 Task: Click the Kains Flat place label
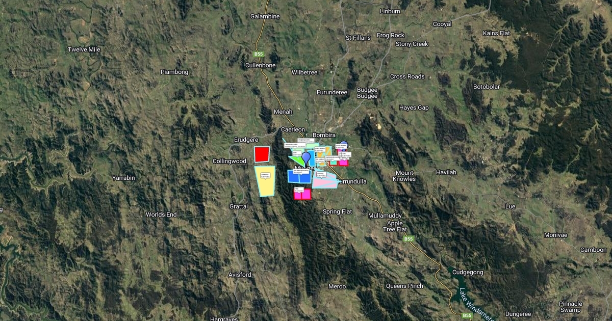click(x=496, y=33)
